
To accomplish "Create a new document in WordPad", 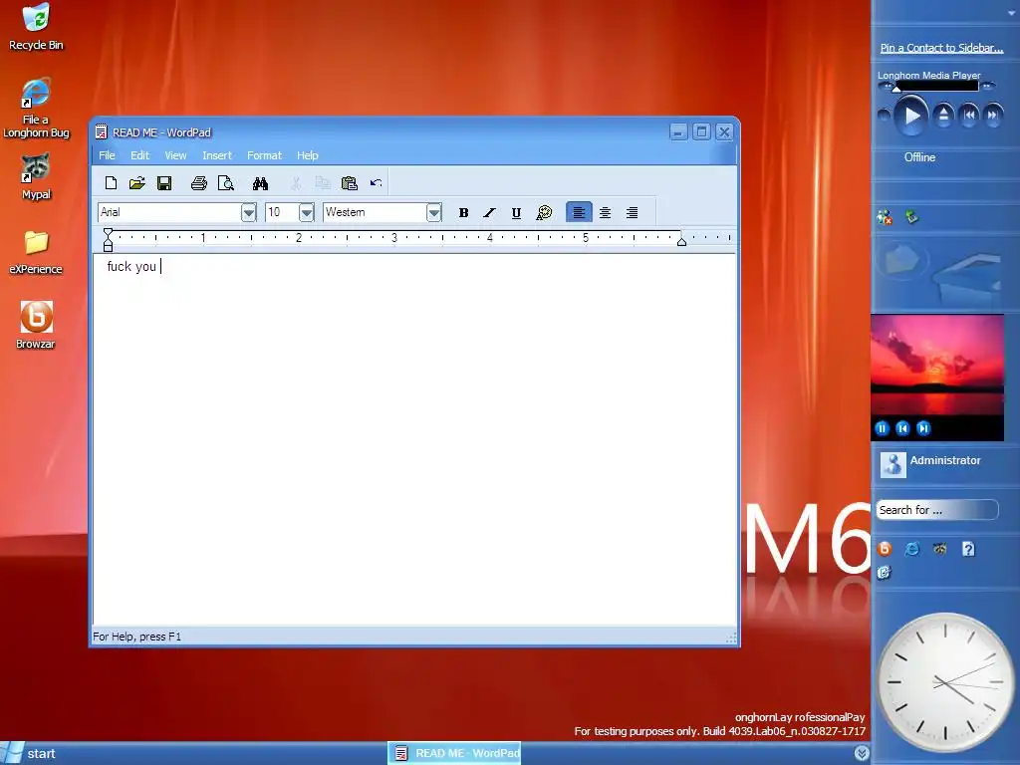I will tap(111, 183).
